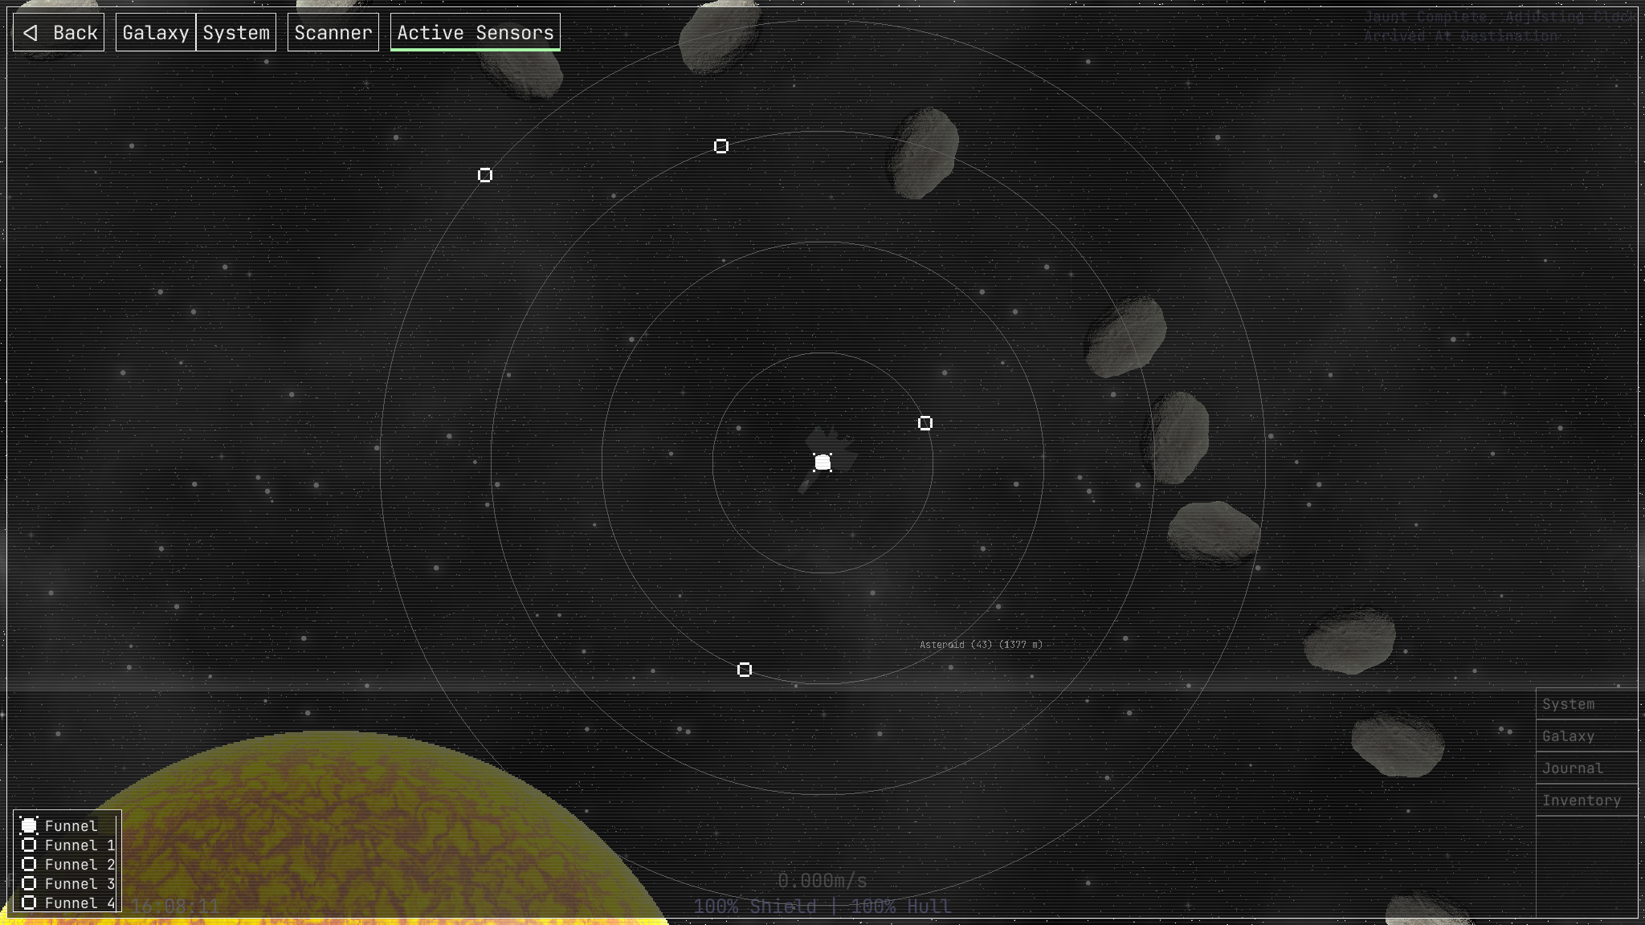Click the funnel marker below the ship
This screenshot has height=925, width=1645.
745,670
